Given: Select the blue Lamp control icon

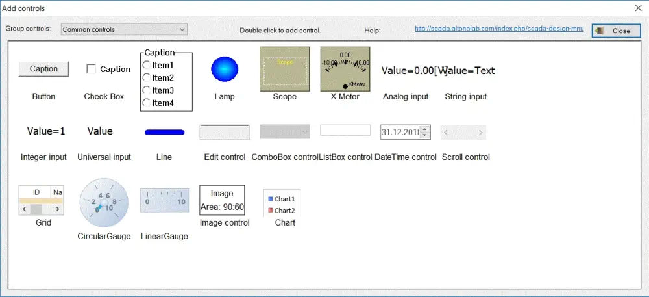Looking at the screenshot, I should click(x=225, y=69).
